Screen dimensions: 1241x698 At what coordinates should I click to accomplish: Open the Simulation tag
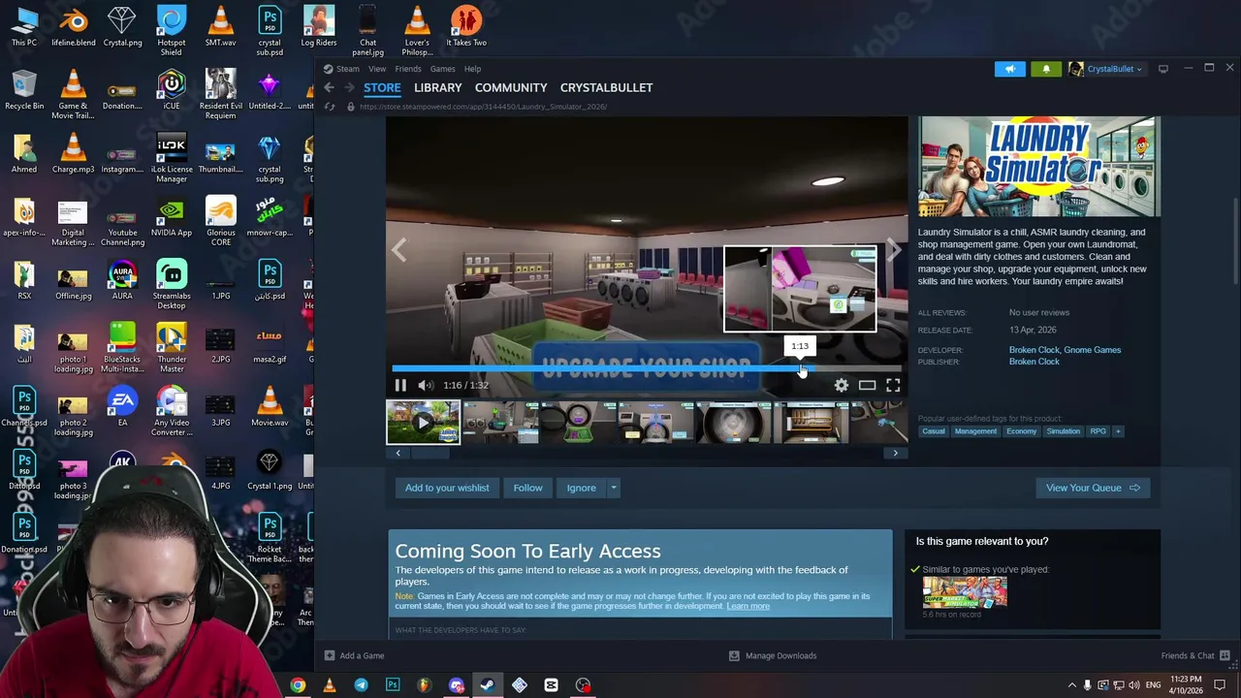(1063, 431)
